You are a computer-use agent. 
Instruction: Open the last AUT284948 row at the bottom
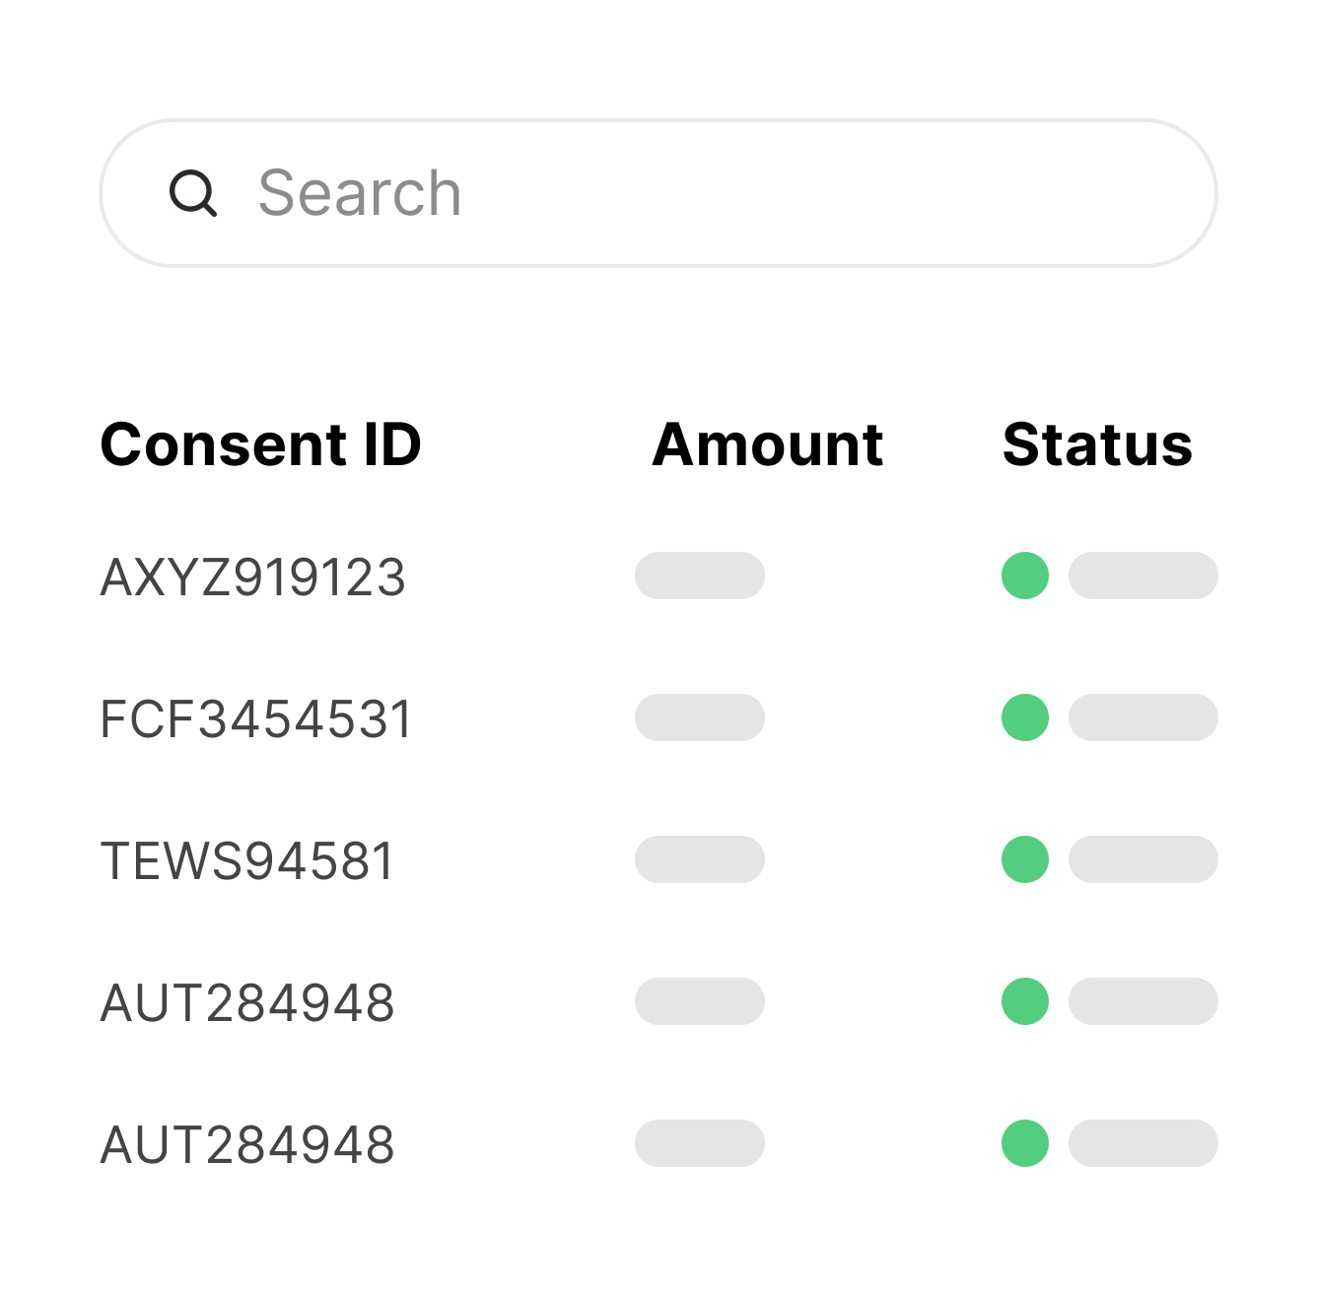click(x=247, y=1145)
